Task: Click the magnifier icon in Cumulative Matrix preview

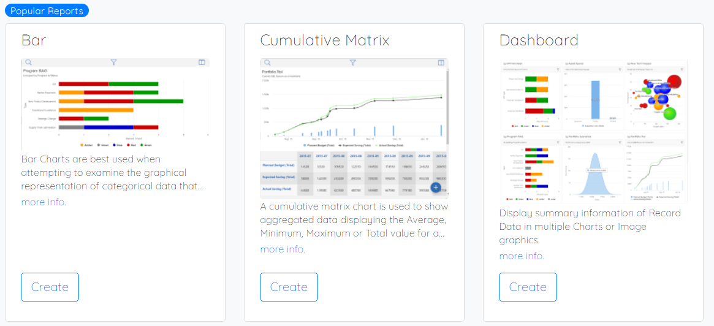Action: click(x=267, y=63)
